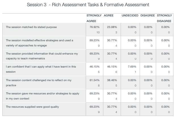
Task: Select 'The resources supplied were good quality' row
Action: (88, 109)
